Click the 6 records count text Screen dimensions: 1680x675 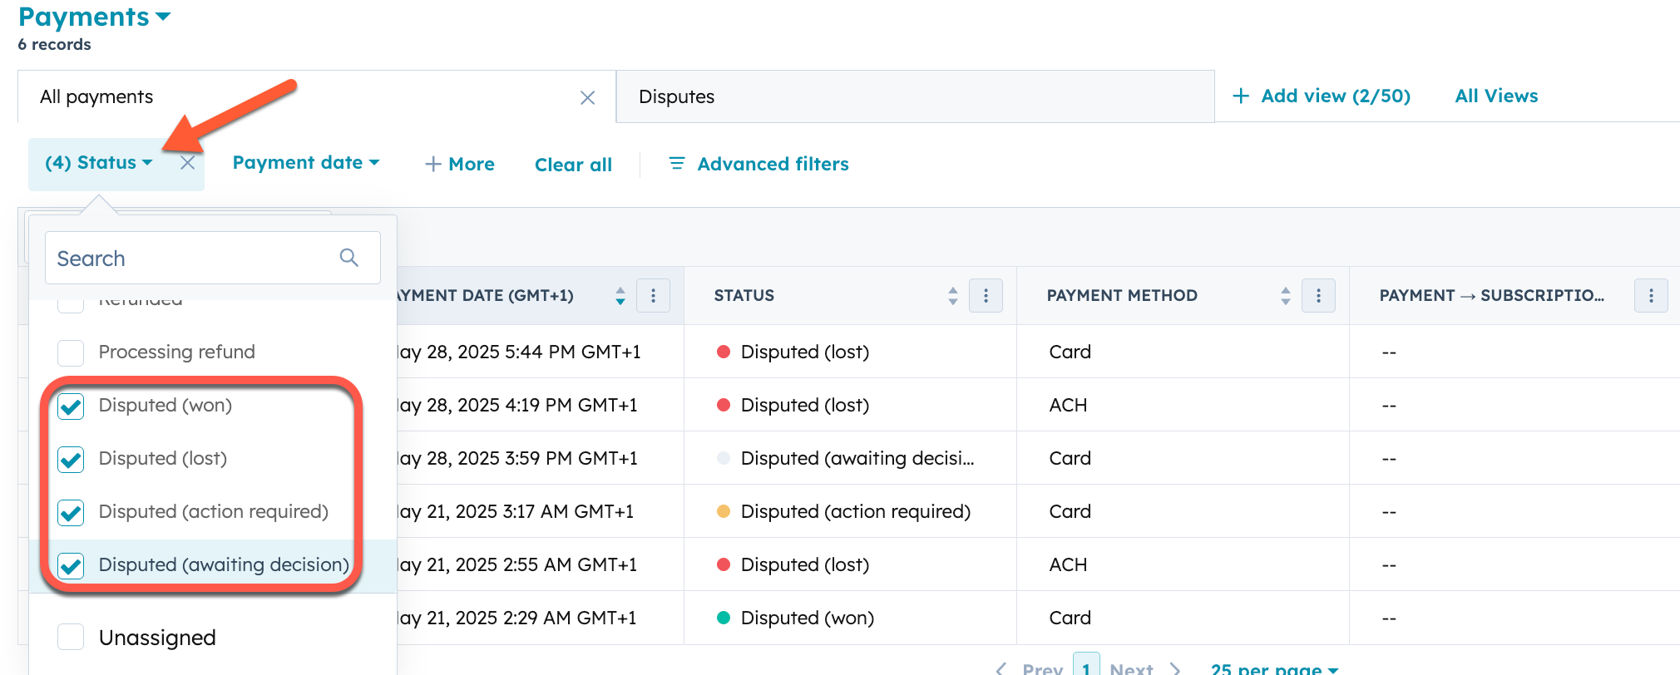[55, 44]
